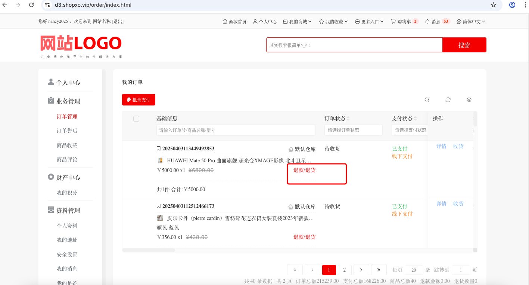Sort by 支付状态 column sort icon
The image size is (529, 285).
tap(416, 119)
